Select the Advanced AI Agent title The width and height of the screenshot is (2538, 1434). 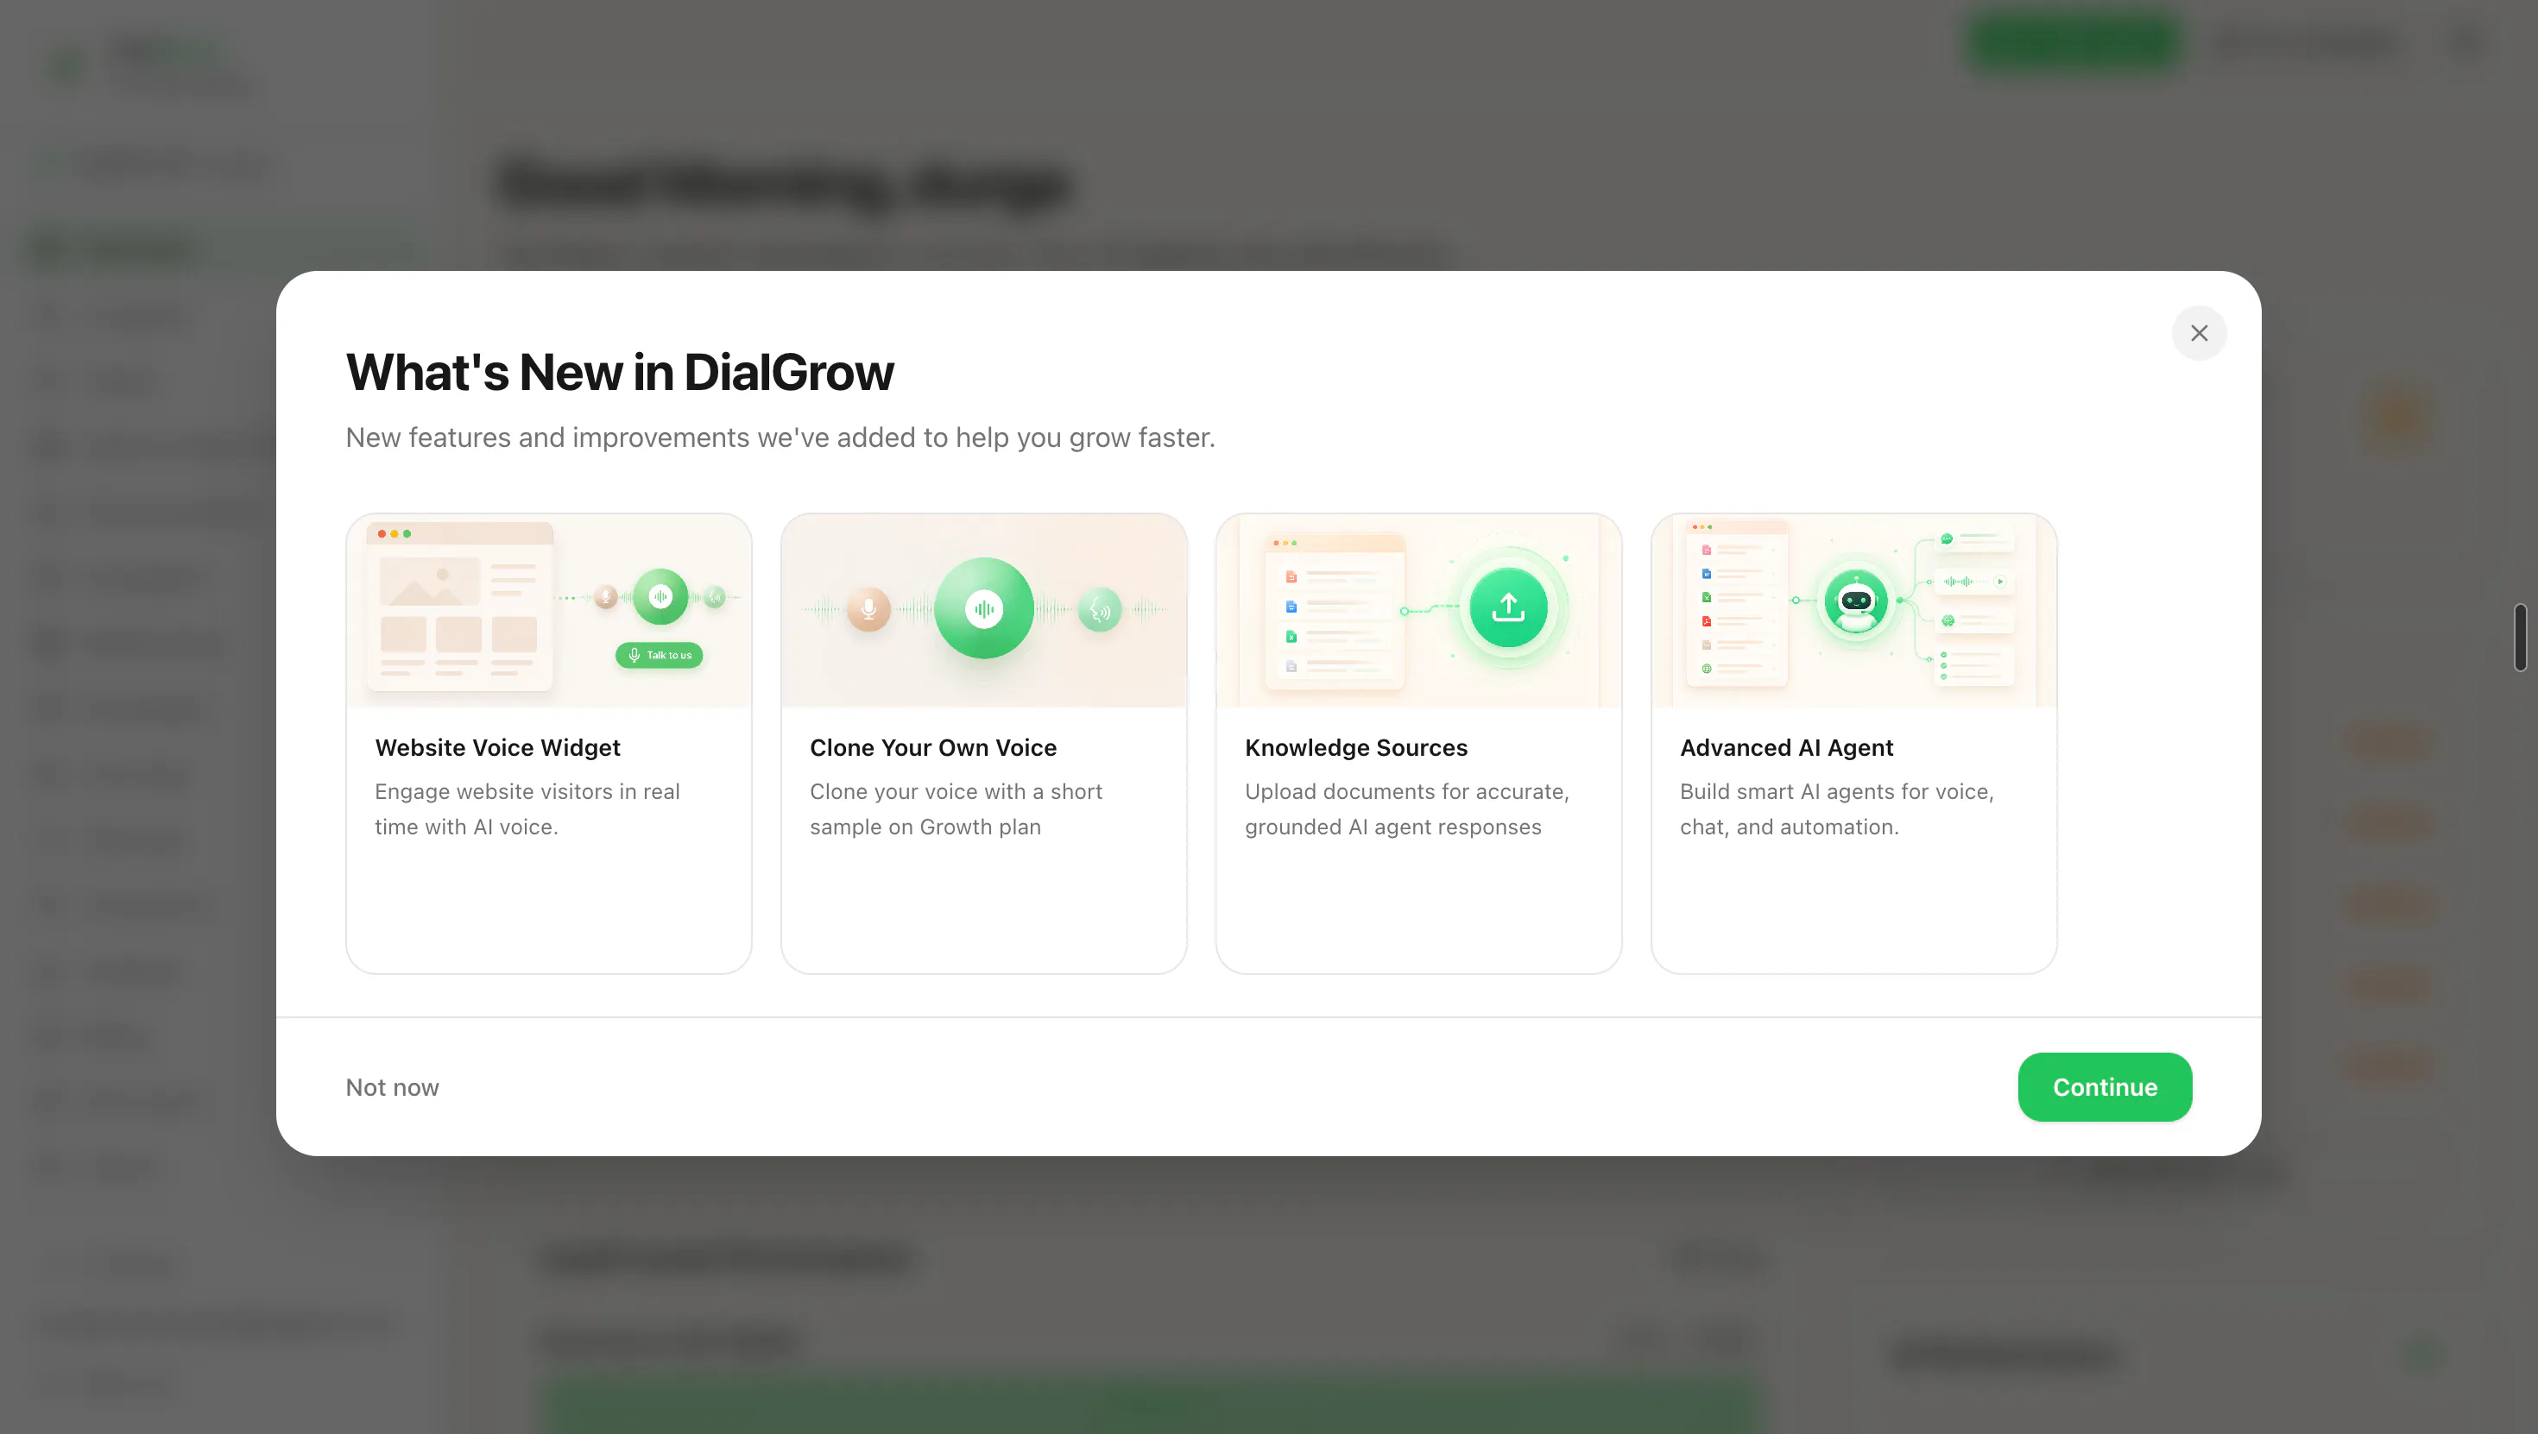pyautogui.click(x=1786, y=747)
